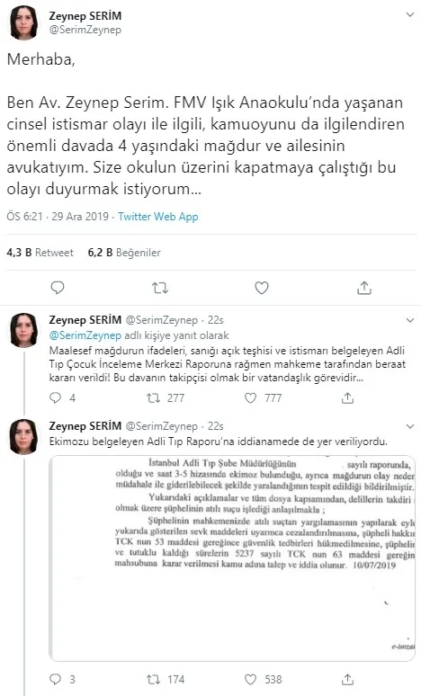Image resolution: width=421 pixels, height=696 pixels.
Task: Reply to the main tweet
Action: coord(58,288)
